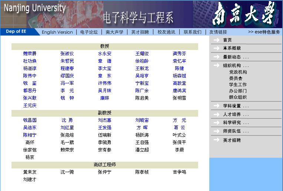Viewport: 283px width, 191px height.
Task: Open the ese特色服务 link
Action: pos(264,32)
